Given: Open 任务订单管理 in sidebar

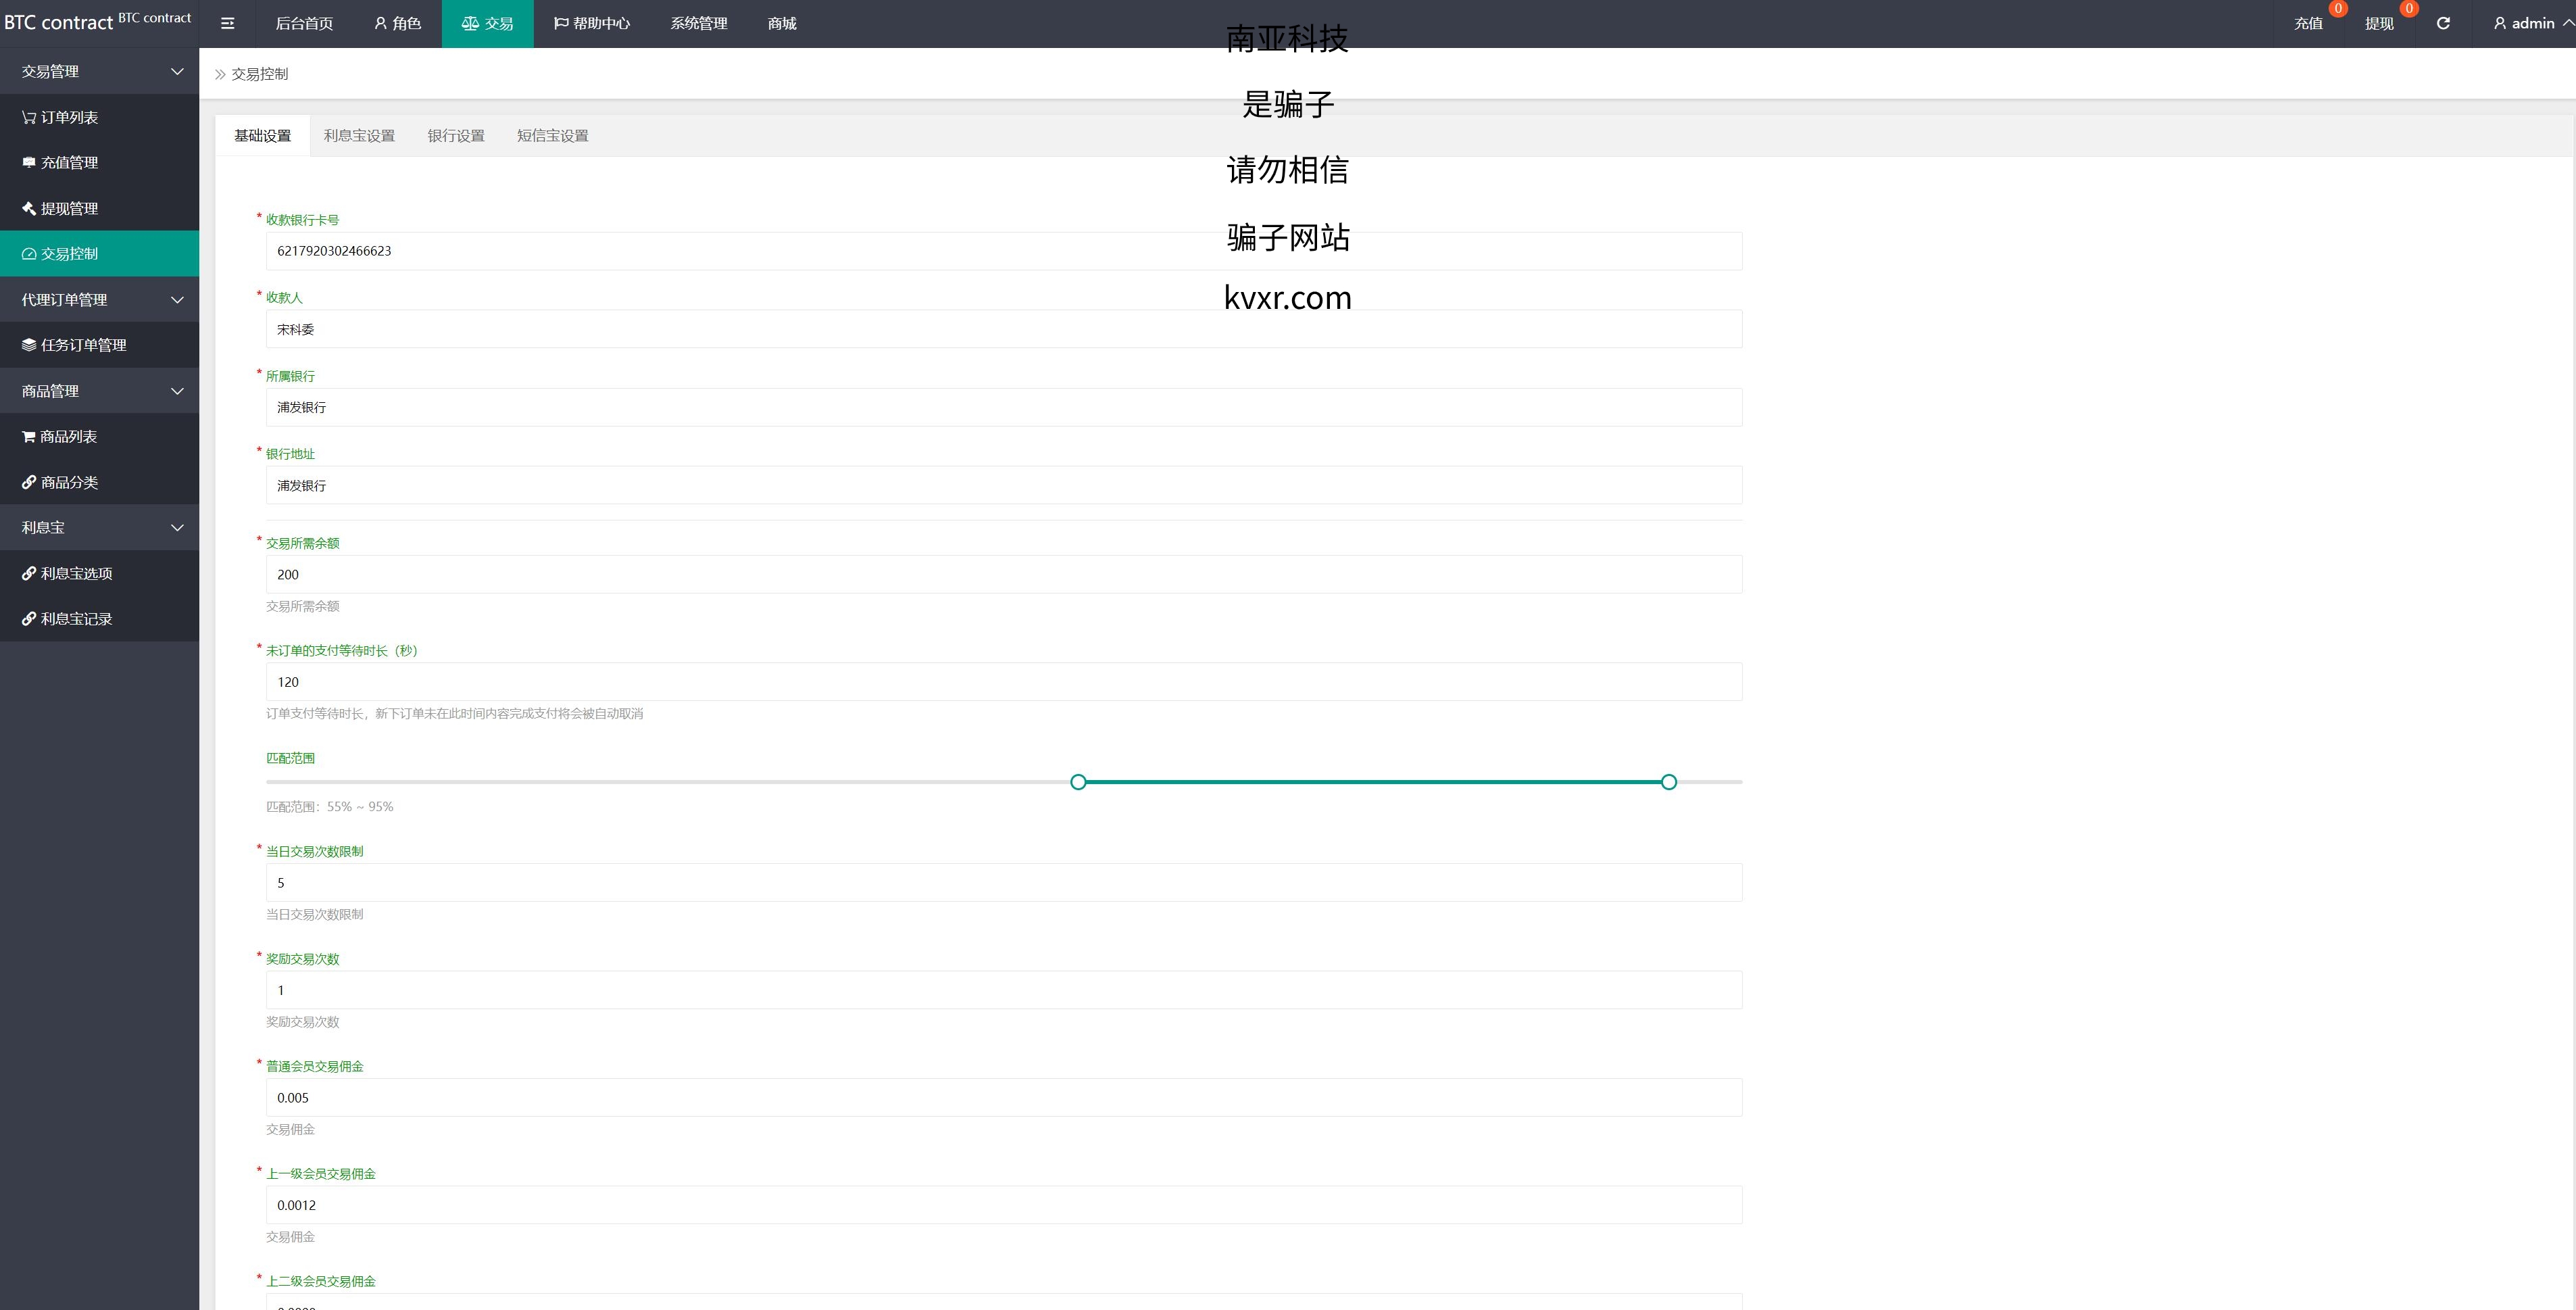Looking at the screenshot, I should pyautogui.click(x=99, y=345).
